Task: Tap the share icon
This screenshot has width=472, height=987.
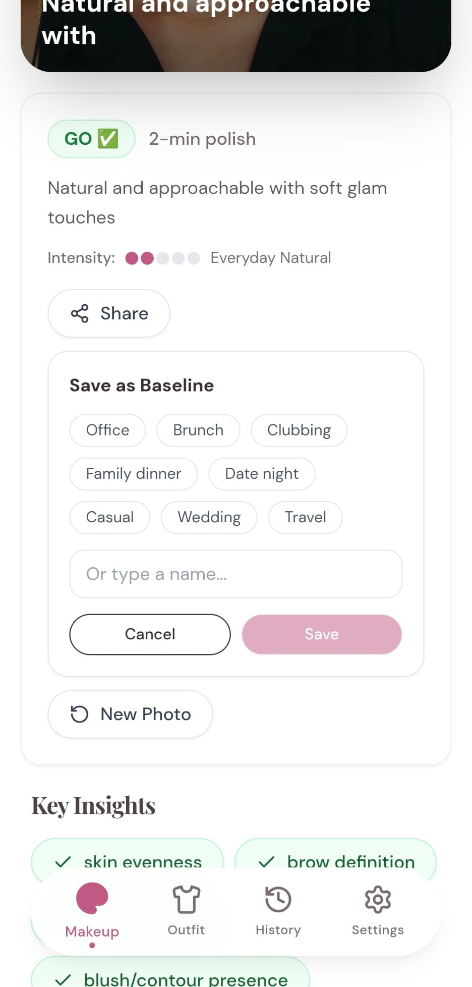Action: click(x=80, y=313)
